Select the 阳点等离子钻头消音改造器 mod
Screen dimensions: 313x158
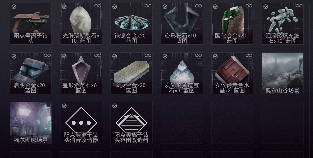pos(81,123)
